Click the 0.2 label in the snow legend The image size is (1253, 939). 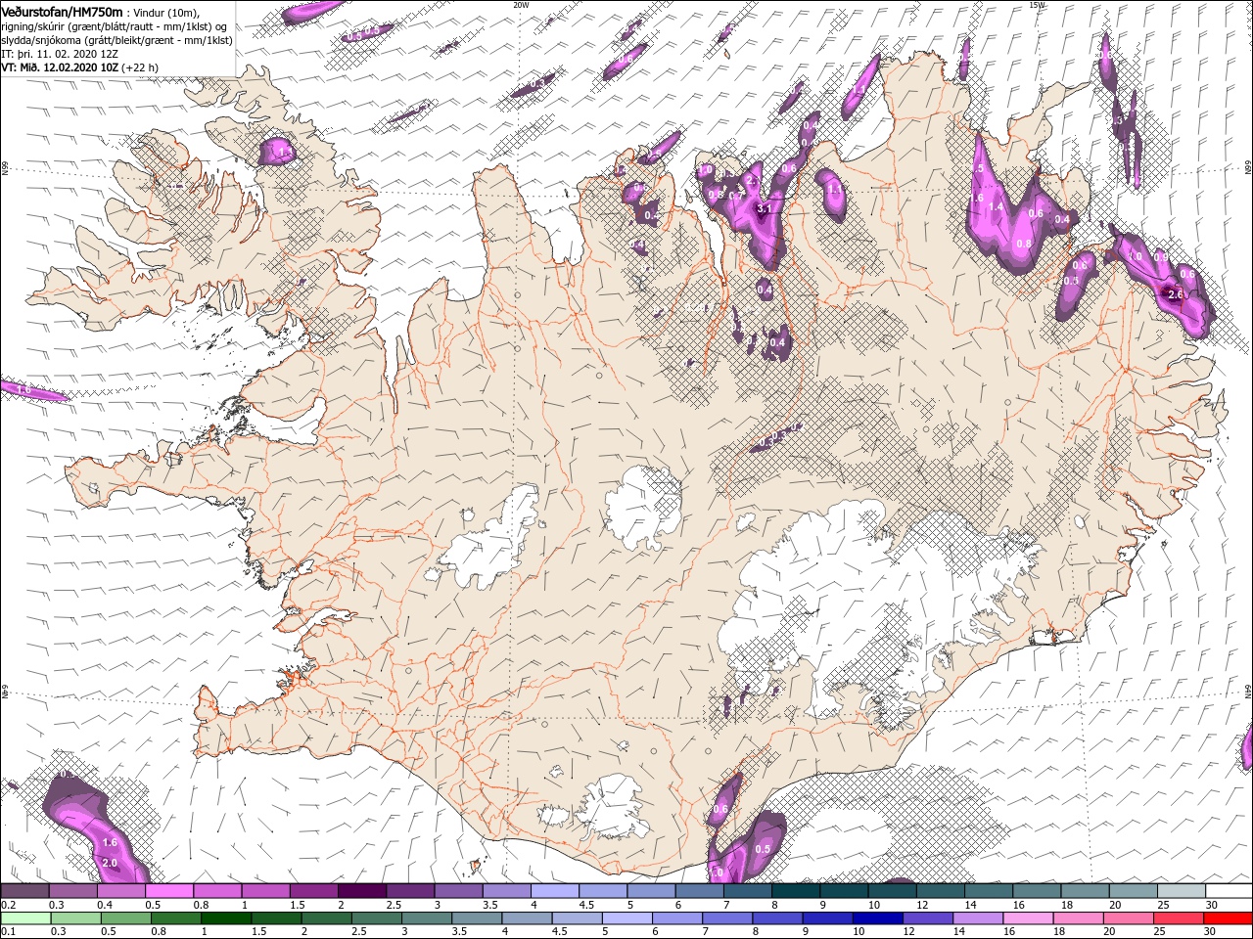pos(7,906)
